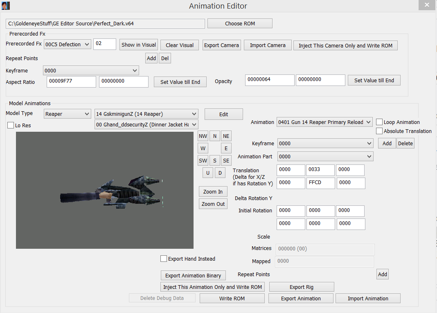Screen dimensions: 437x313
Task: Open the 00 Ghand_ddsecurityZ hand dropdown
Action: click(146, 124)
